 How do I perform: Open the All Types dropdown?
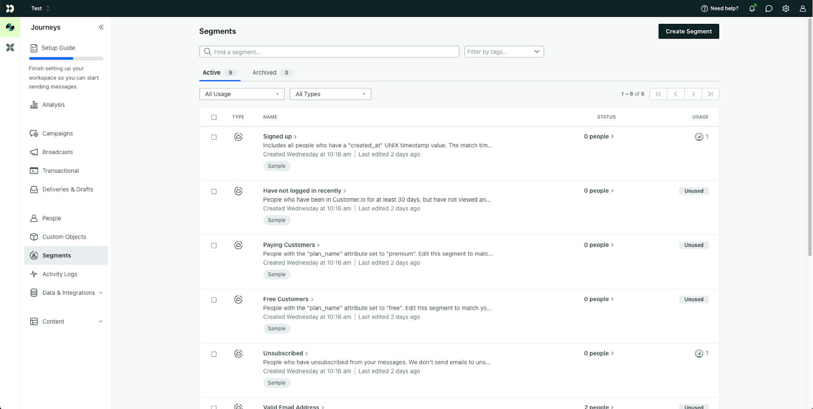330,94
